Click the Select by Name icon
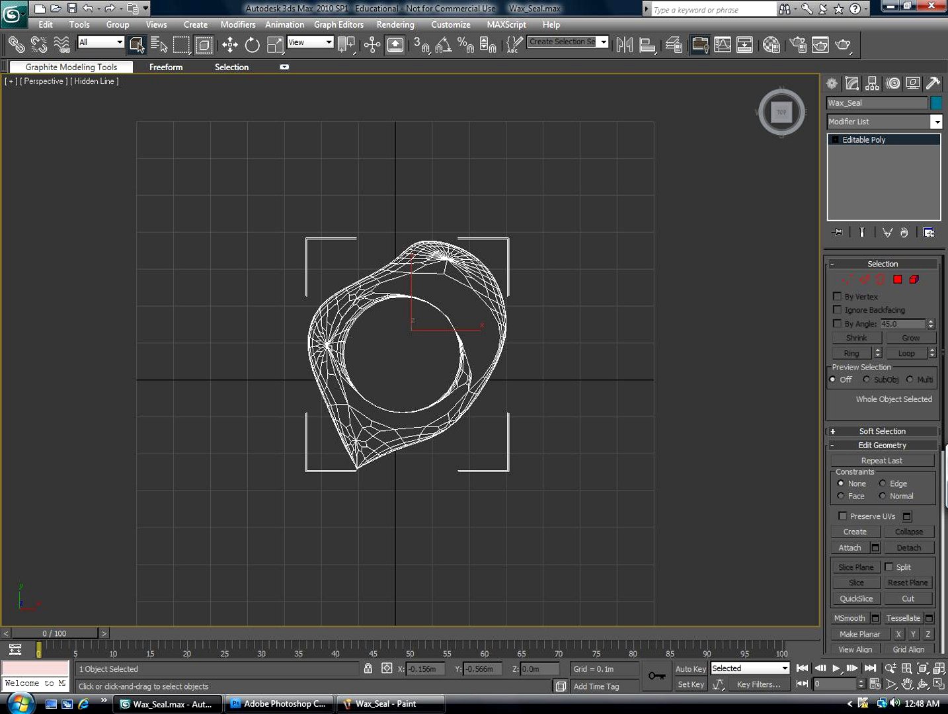This screenshot has width=948, height=714. click(159, 45)
